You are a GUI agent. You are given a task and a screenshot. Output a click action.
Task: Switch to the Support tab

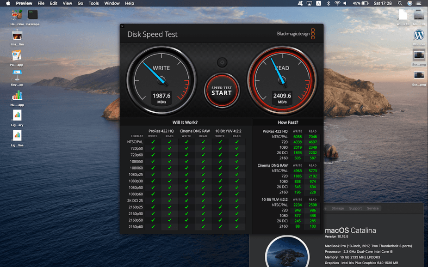355,208
